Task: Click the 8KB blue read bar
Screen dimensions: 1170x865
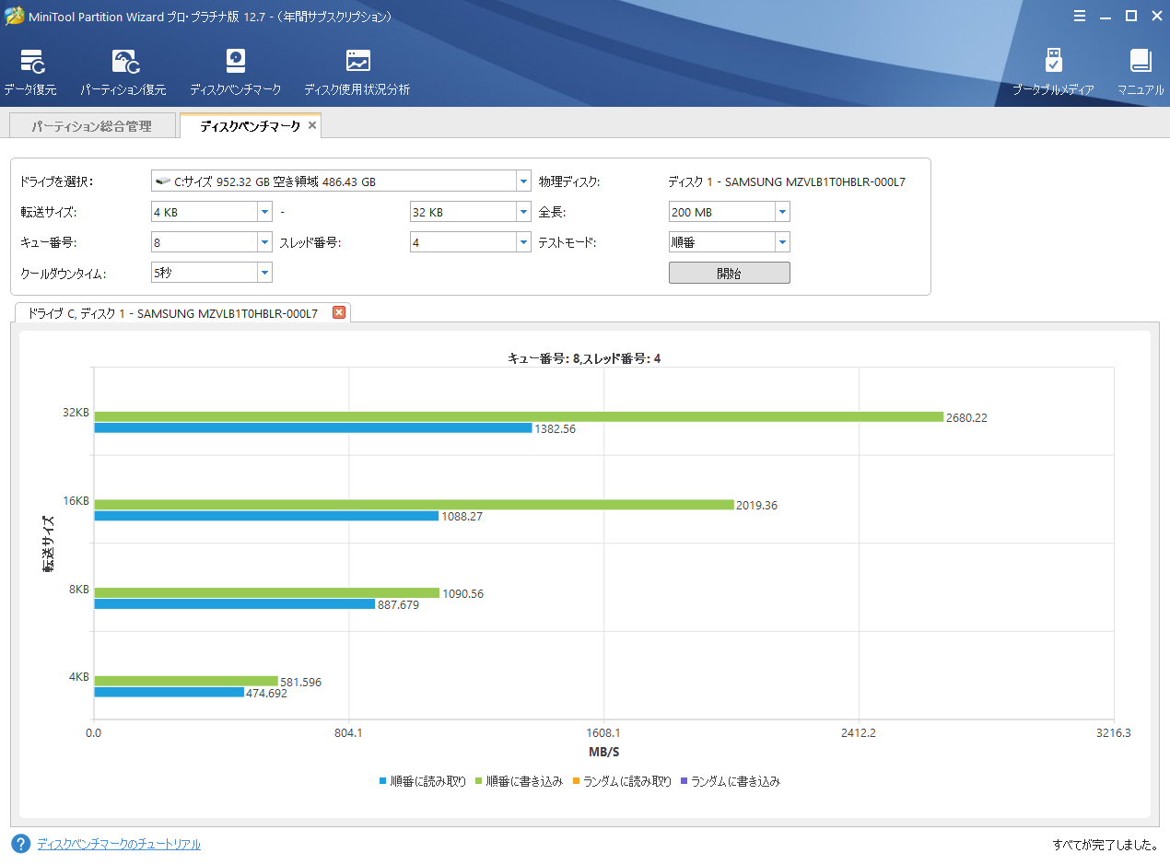Action: click(234, 604)
